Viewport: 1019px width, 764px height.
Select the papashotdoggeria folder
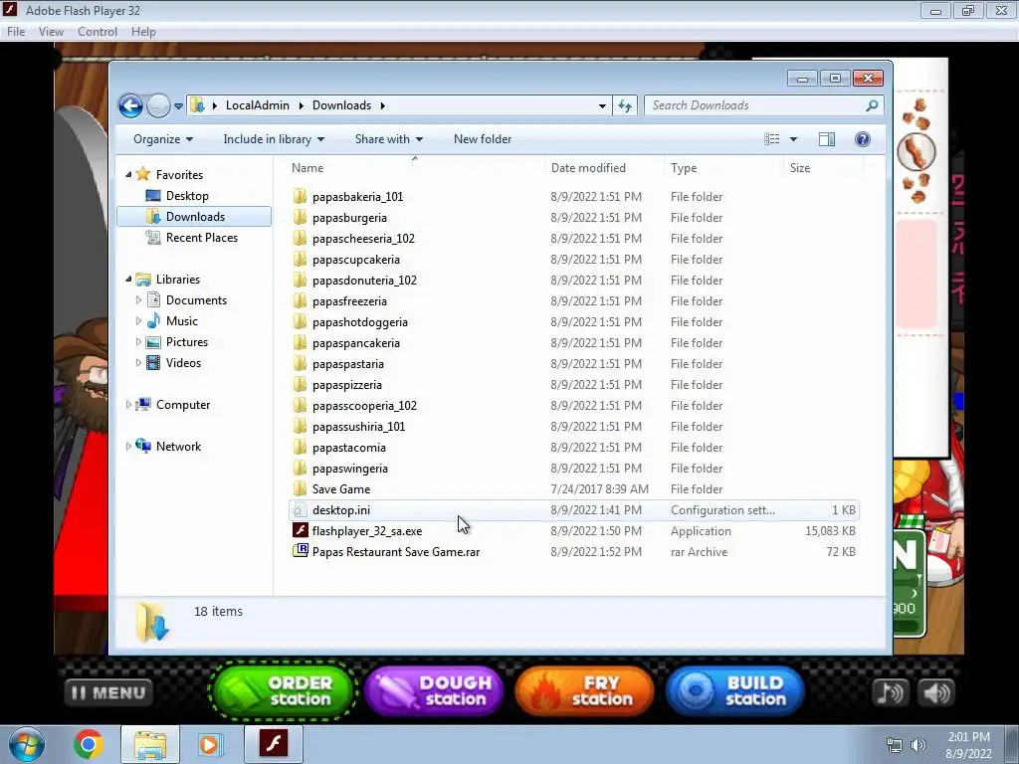point(359,321)
